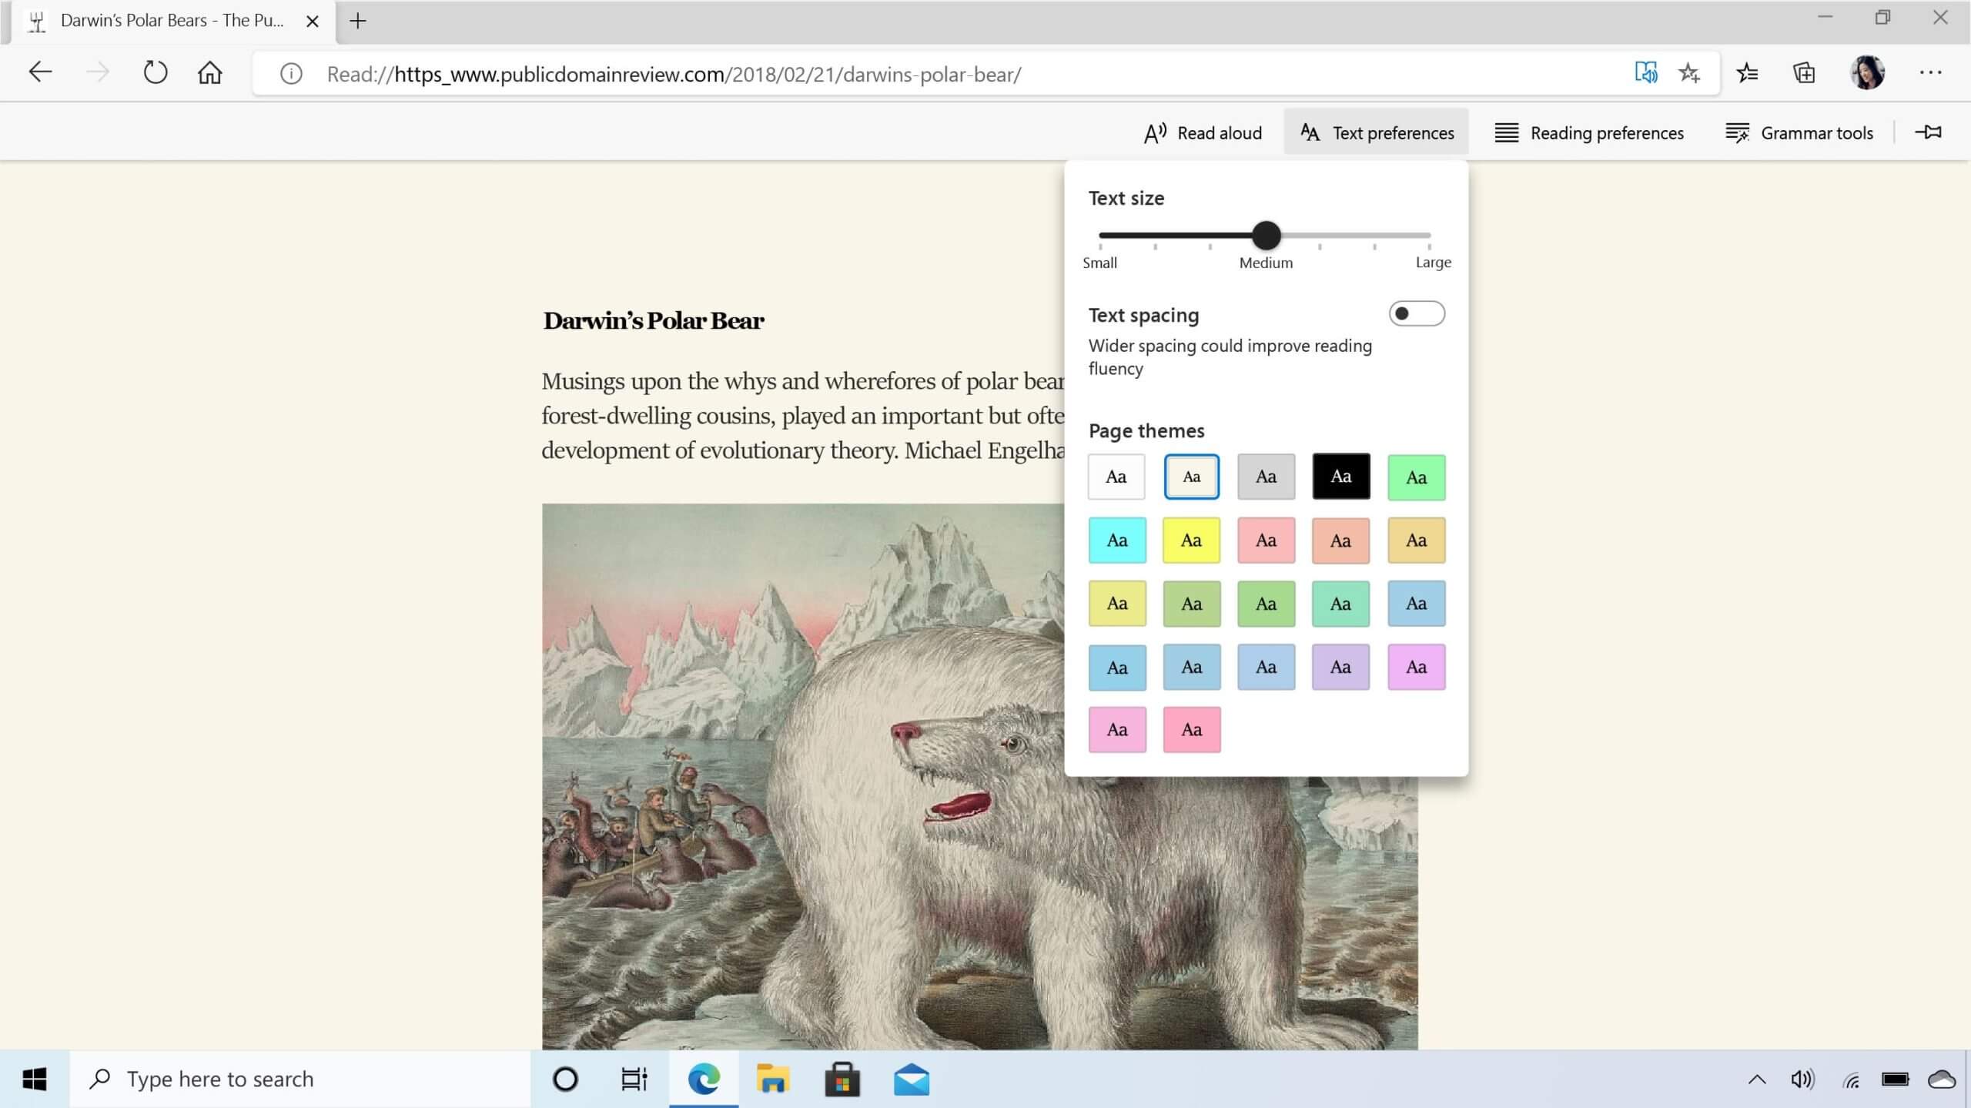Select the dark black page theme
Screen dimensions: 1971x1108
tap(1340, 475)
